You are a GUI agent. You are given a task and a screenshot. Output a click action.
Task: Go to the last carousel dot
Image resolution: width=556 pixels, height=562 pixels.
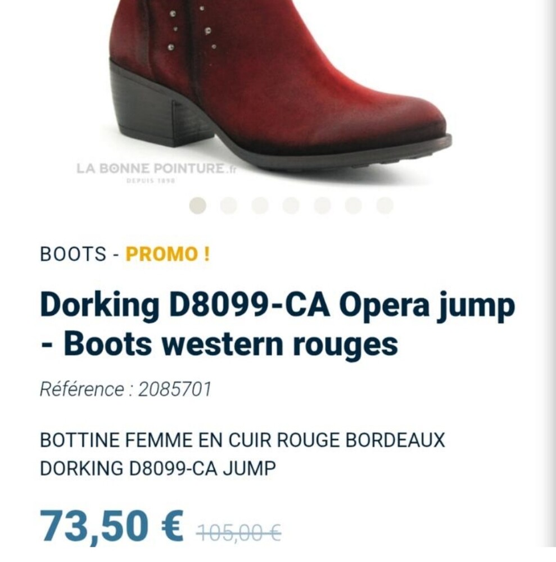point(385,206)
